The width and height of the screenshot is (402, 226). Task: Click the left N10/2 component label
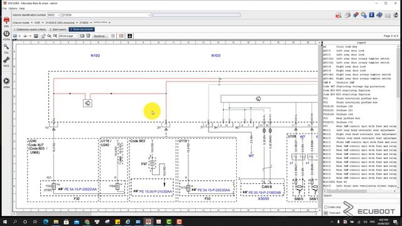click(x=95, y=56)
